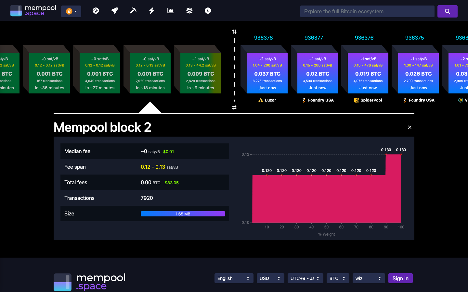Select the Lightning network icon
This screenshot has height=292, width=468.
[151, 10]
